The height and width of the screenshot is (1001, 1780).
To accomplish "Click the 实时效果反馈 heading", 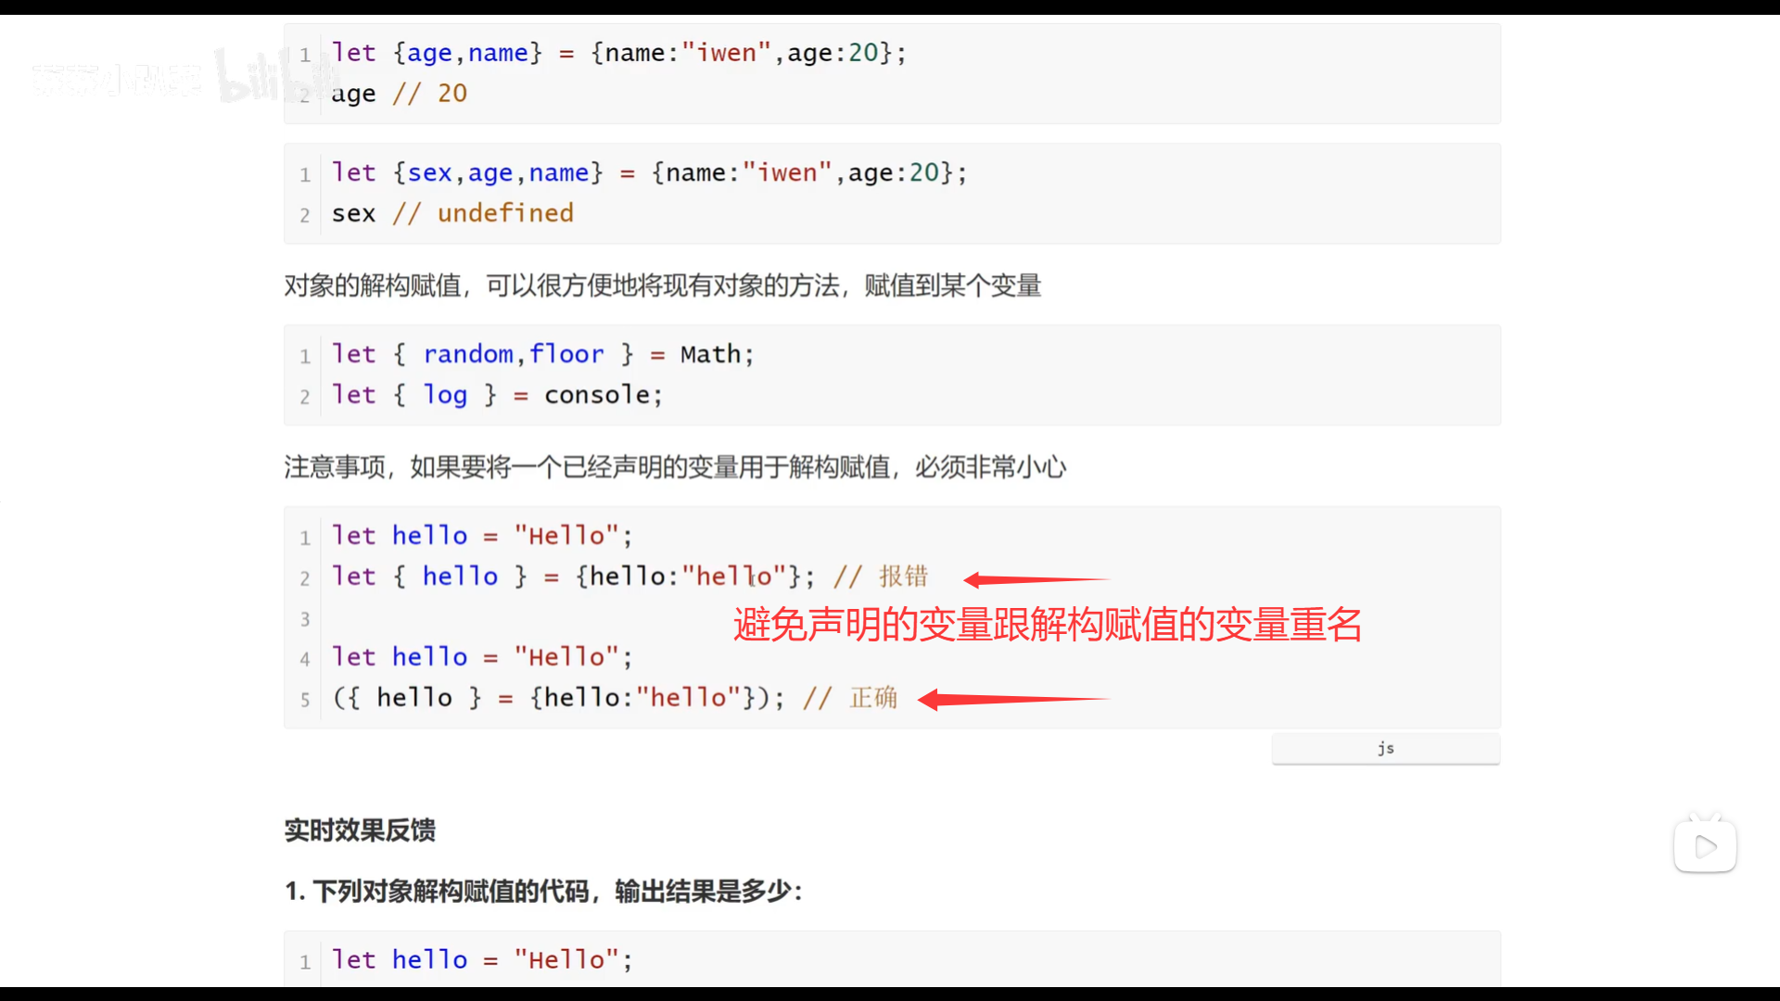I will click(x=360, y=830).
